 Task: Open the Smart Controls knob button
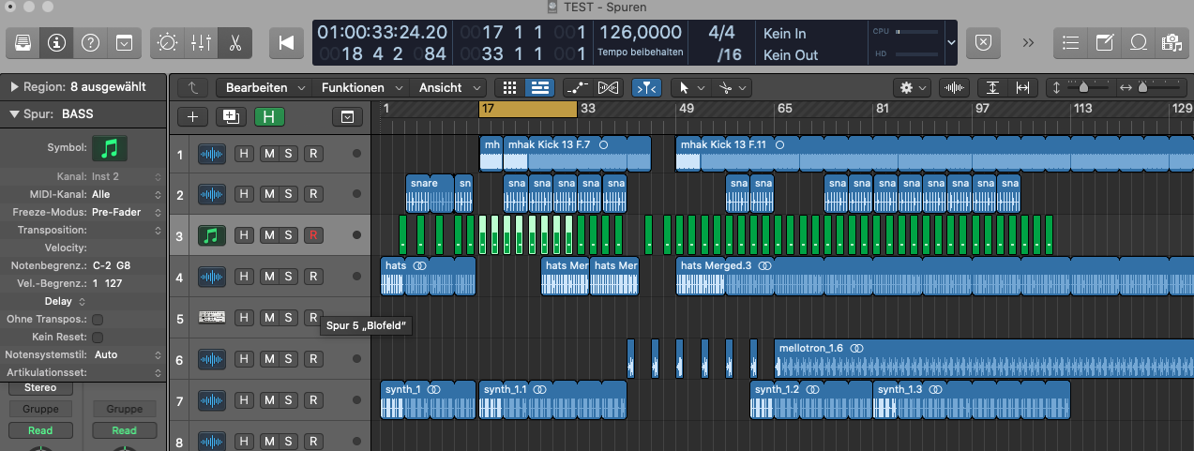(x=169, y=43)
